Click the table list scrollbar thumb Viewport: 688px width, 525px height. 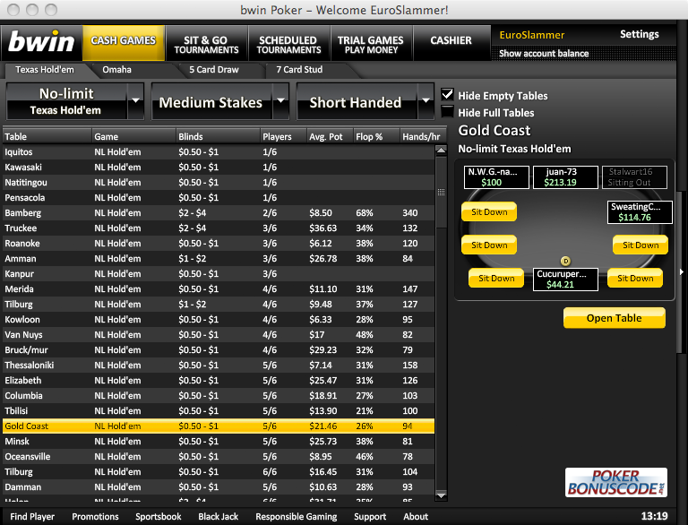441,192
